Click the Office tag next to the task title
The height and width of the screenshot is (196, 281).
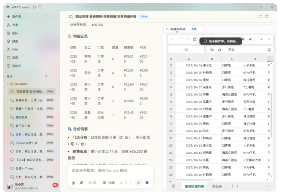[144, 16]
